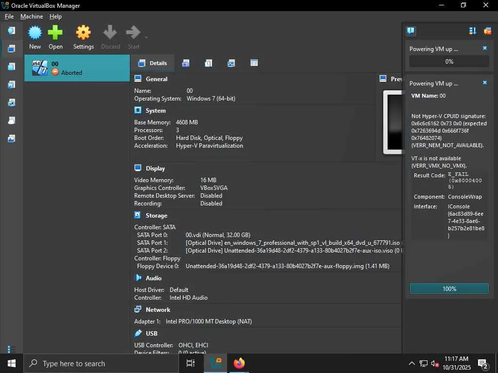Click the 'VBoxSVGA' graphics controller value

tap(214, 188)
